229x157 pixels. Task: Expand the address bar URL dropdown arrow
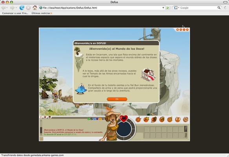pyautogui.click(x=163, y=8)
